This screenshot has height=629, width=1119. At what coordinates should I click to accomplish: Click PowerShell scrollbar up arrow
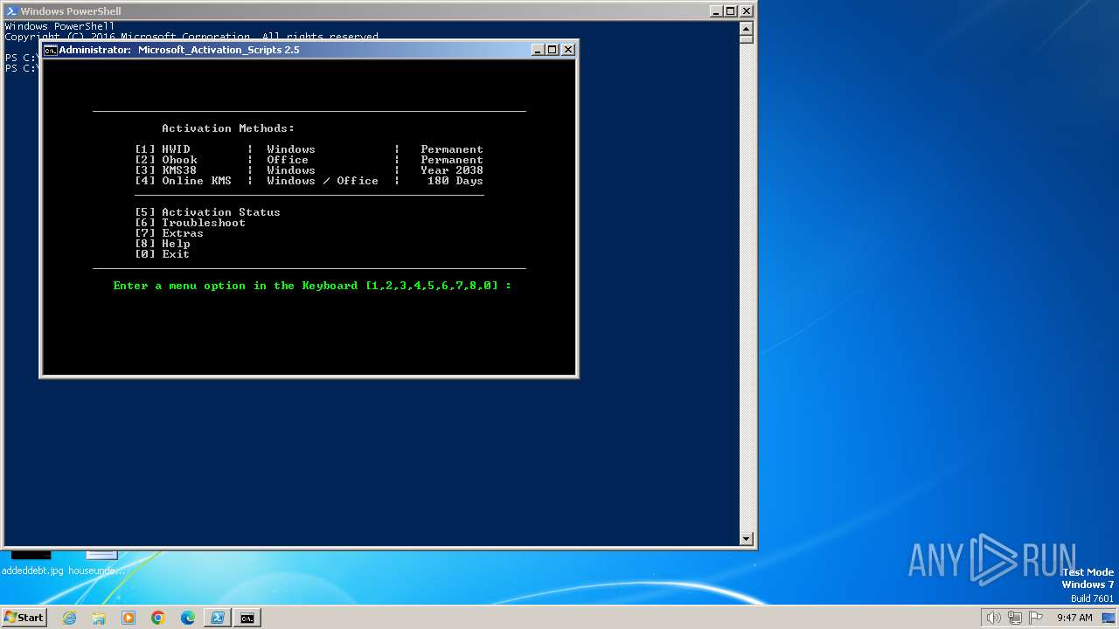[x=746, y=27]
